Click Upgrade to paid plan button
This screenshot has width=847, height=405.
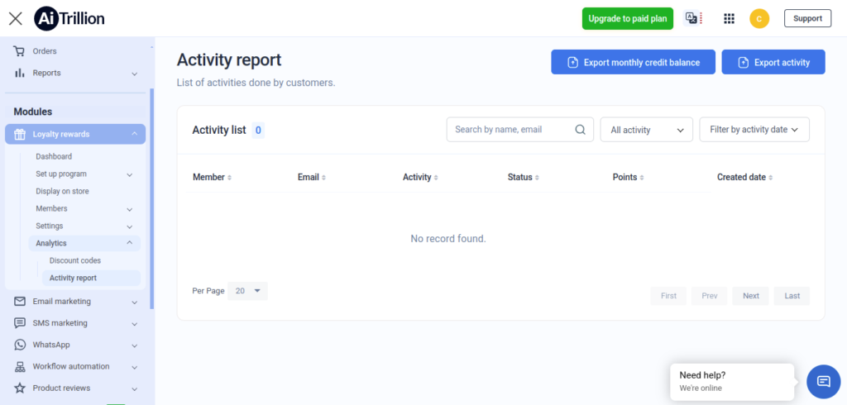click(x=628, y=18)
